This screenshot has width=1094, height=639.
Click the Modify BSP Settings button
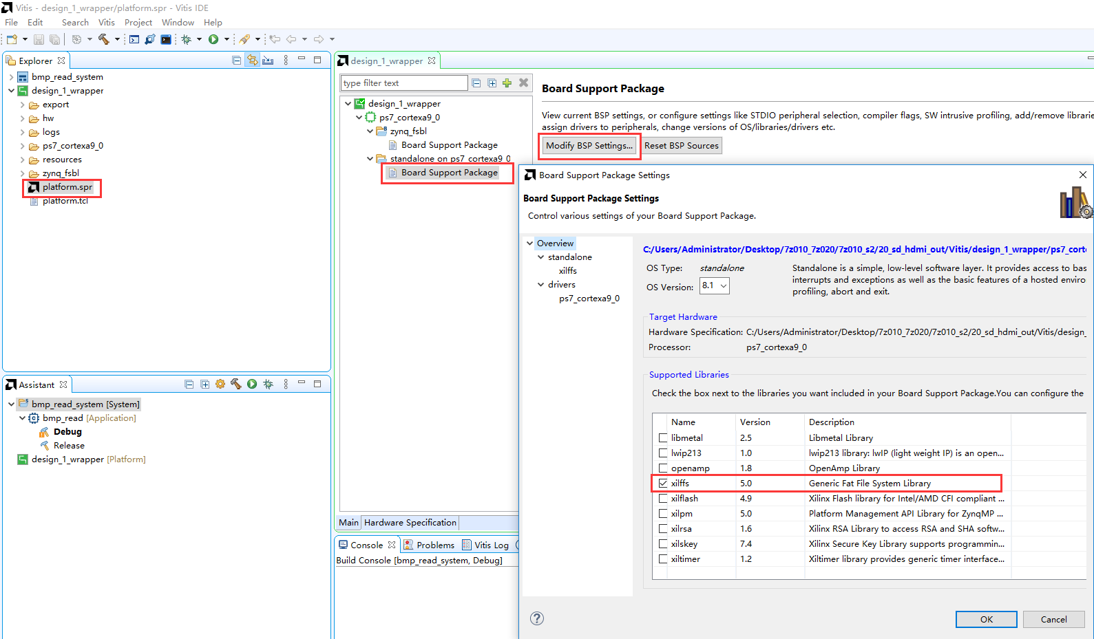(589, 146)
